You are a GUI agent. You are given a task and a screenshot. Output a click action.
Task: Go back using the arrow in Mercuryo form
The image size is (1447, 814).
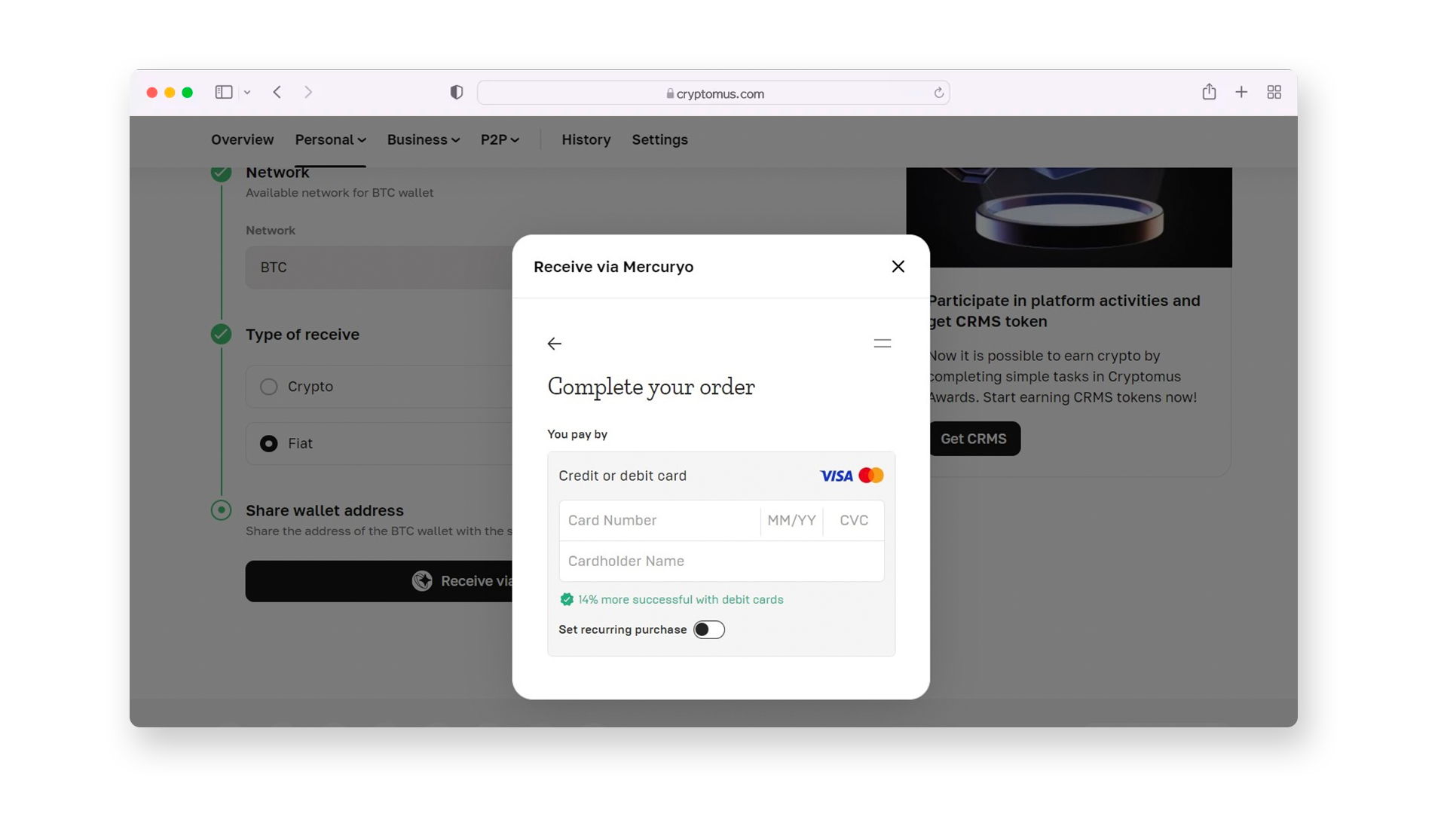tap(555, 344)
